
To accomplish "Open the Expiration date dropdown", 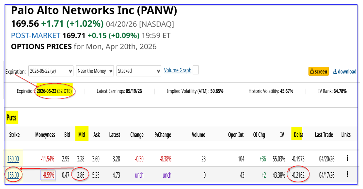I will click(51, 71).
